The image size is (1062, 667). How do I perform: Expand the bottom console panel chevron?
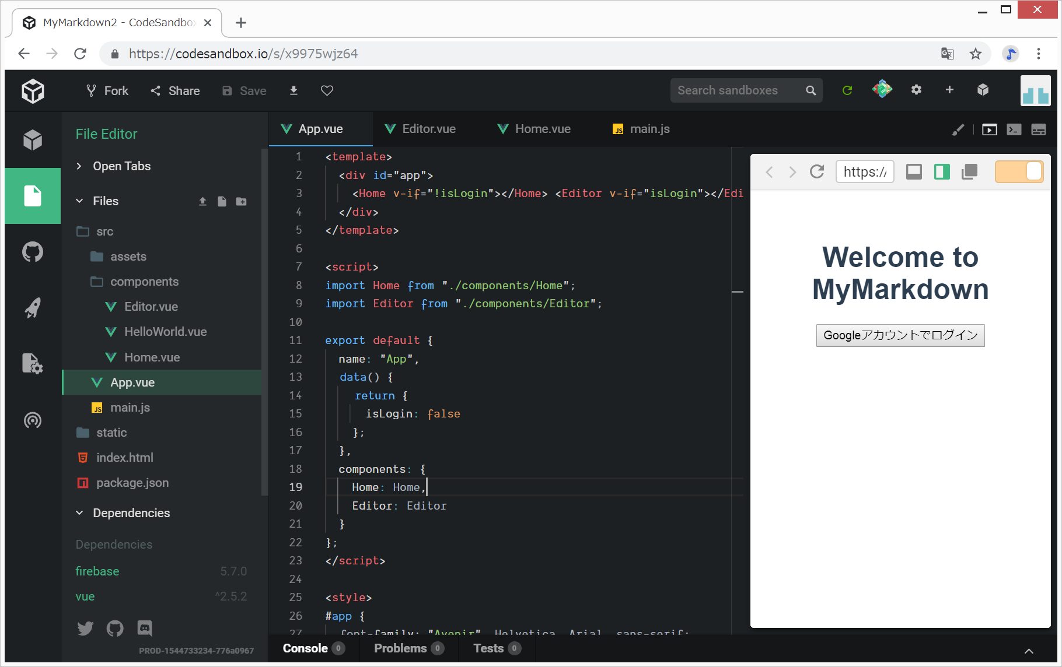tap(1029, 651)
